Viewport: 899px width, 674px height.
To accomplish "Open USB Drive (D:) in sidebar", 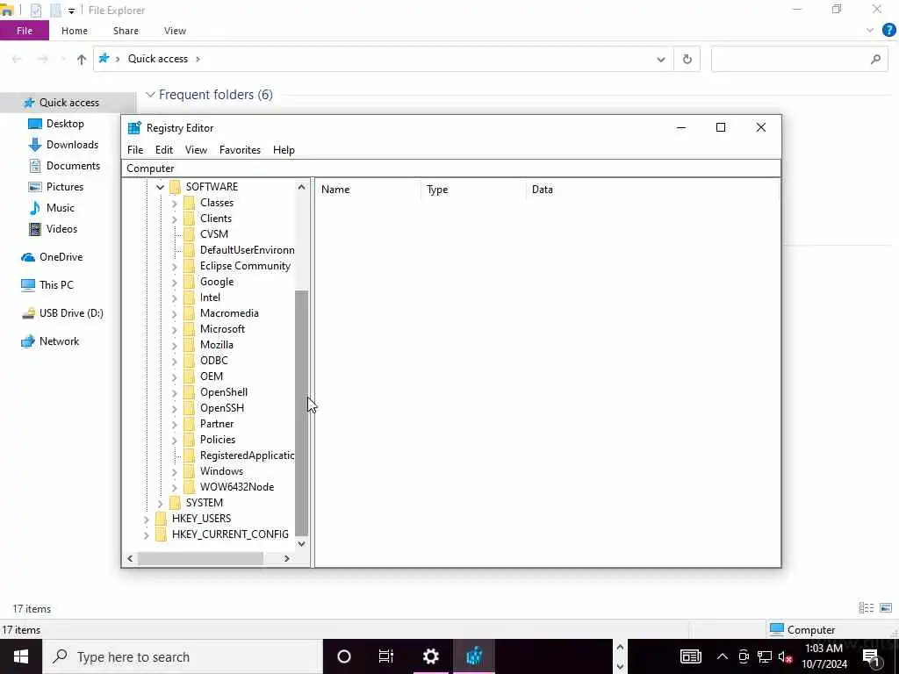I will pyautogui.click(x=71, y=313).
